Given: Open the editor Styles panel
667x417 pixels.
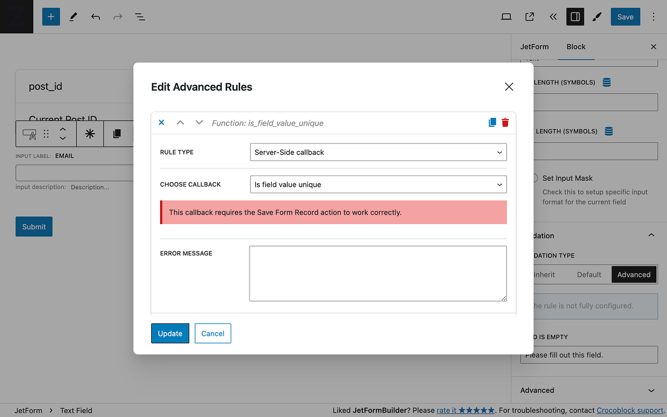Looking at the screenshot, I should (596, 17).
